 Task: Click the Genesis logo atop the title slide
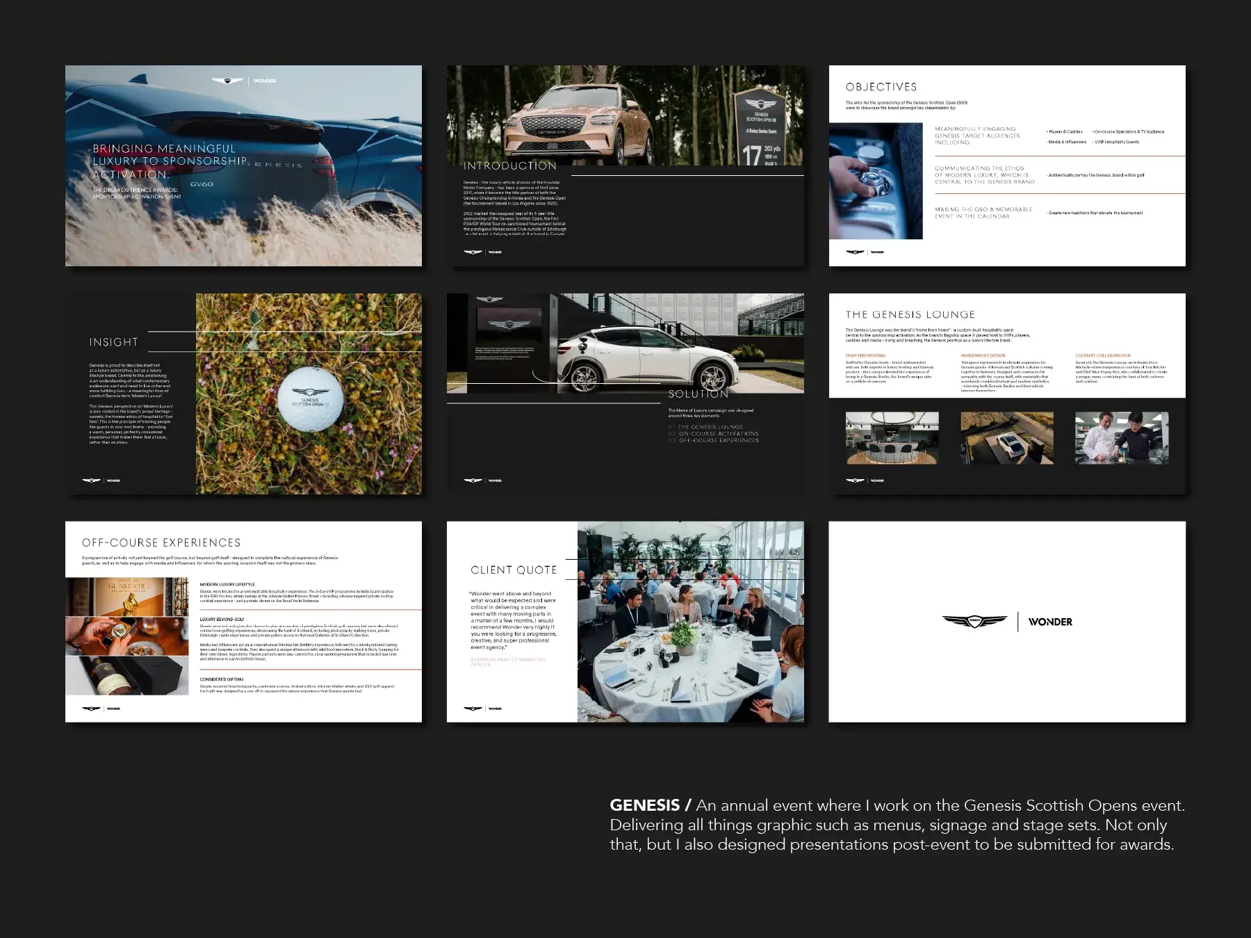(227, 81)
